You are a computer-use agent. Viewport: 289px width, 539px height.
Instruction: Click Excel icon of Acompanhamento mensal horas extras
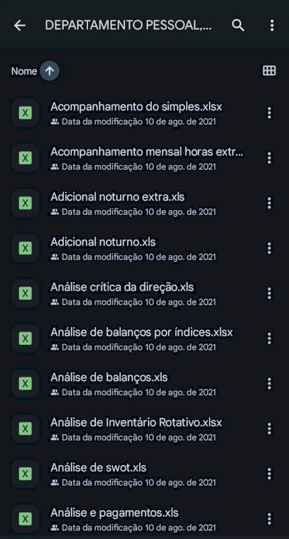(25, 158)
